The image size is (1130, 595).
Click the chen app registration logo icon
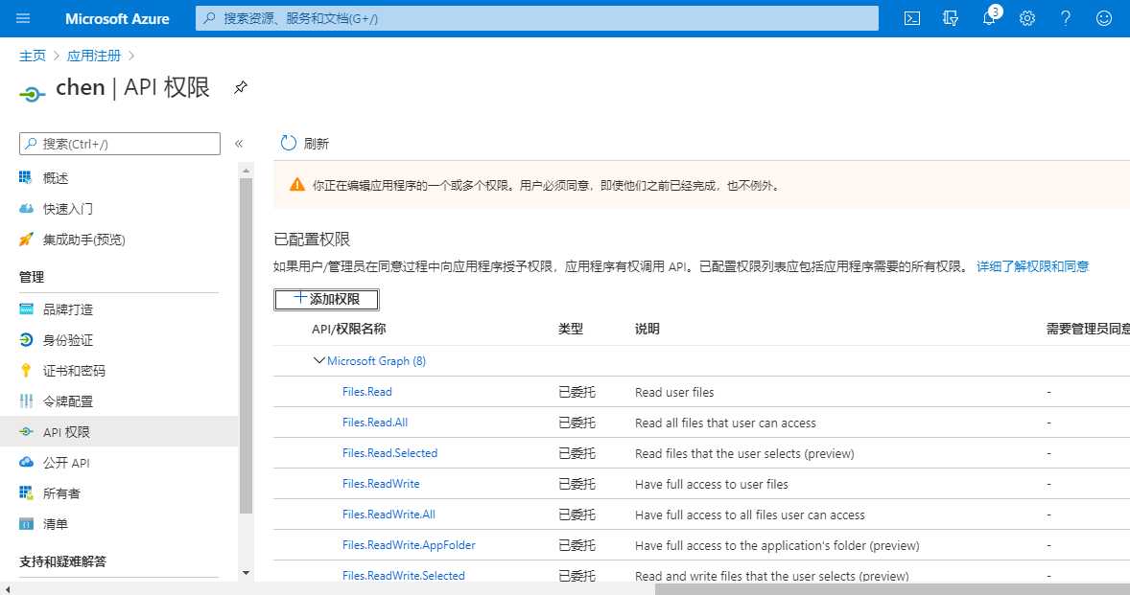point(33,94)
